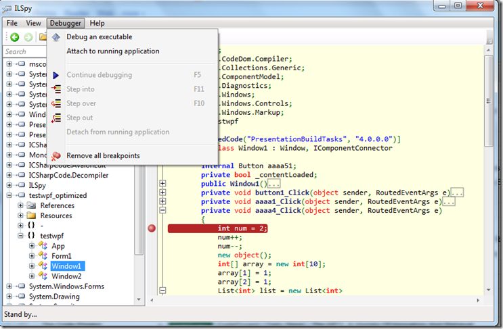Click the green Back navigation arrow
The width and height of the screenshot is (503, 329).
coord(14,37)
